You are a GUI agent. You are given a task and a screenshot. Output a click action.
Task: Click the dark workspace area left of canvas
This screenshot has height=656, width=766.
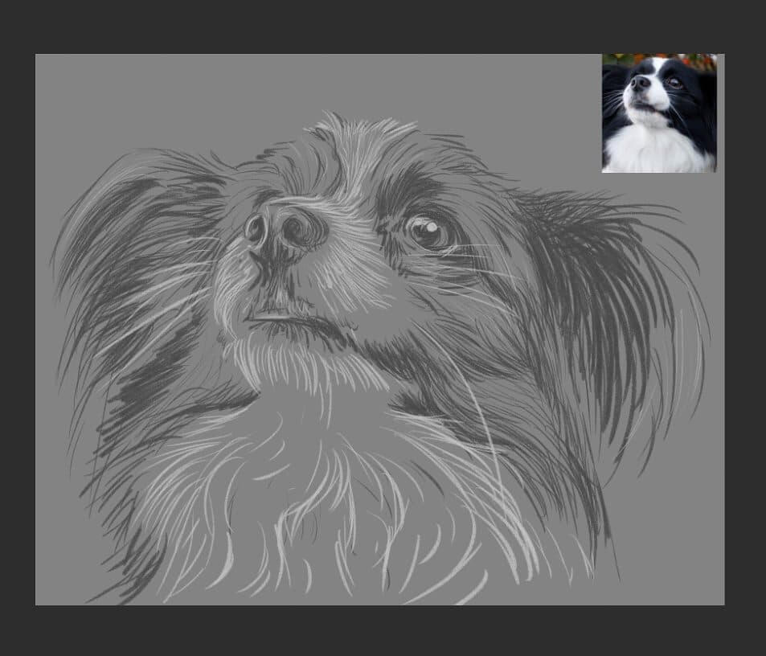[x=16, y=322]
